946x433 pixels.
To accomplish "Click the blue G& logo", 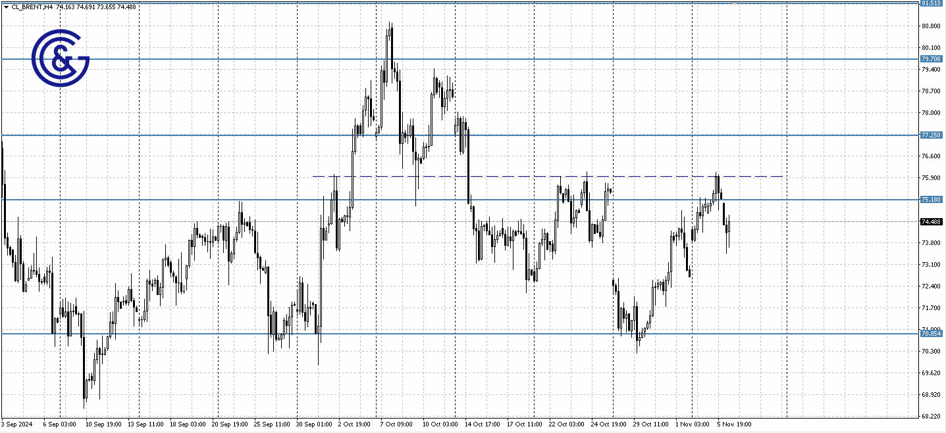I will coord(61,58).
